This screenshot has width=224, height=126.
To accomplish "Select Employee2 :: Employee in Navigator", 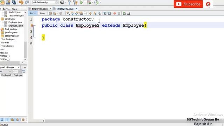I will tap(12, 75).
